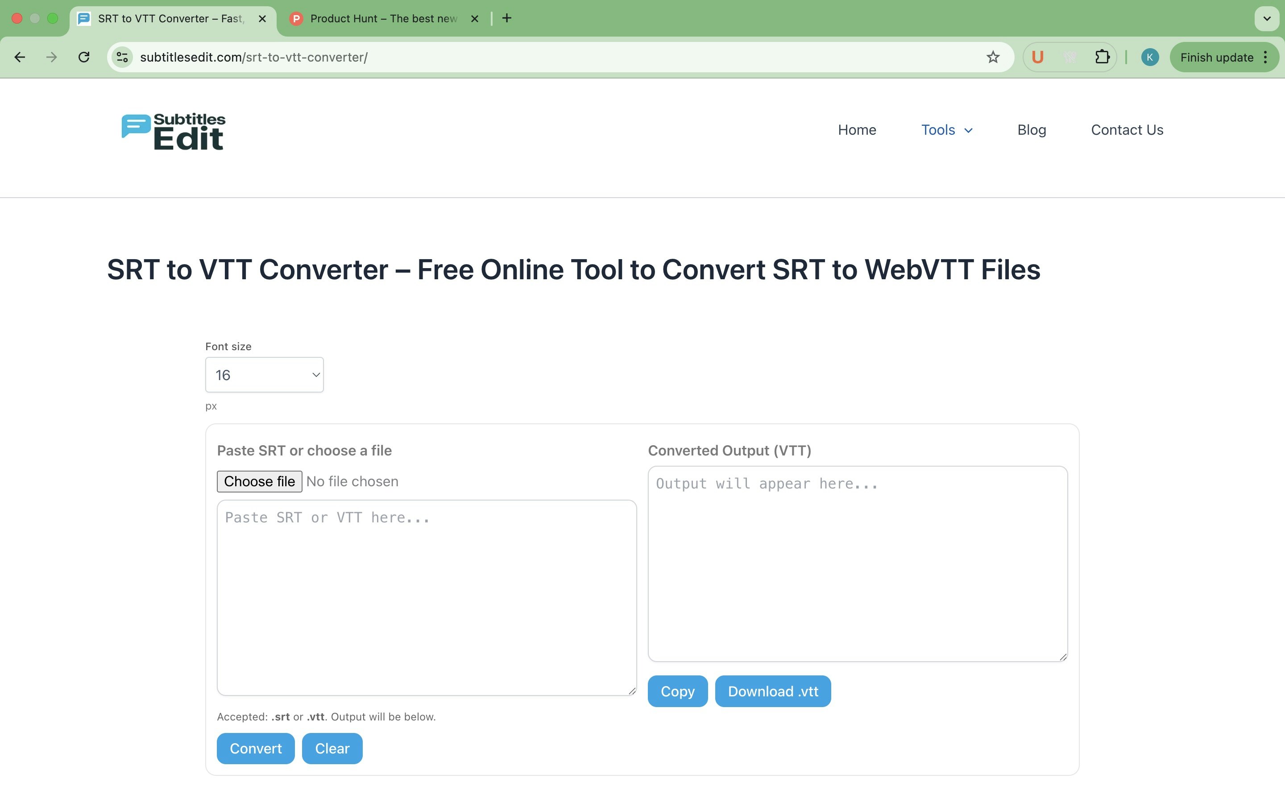Focus the converted output textarea

858,563
